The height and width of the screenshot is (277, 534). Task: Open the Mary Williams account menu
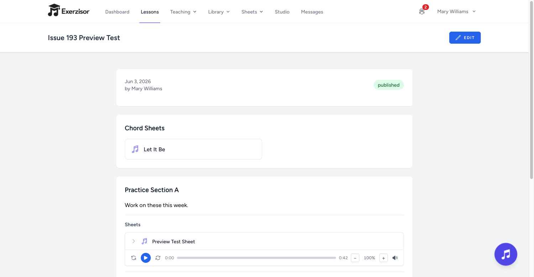[x=456, y=11]
